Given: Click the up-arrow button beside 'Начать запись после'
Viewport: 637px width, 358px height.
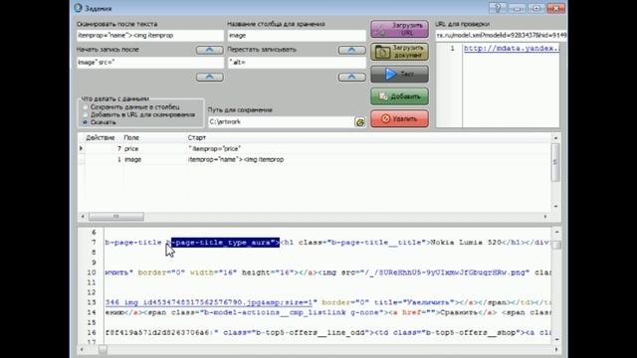Looking at the screenshot, I should tap(210, 50).
